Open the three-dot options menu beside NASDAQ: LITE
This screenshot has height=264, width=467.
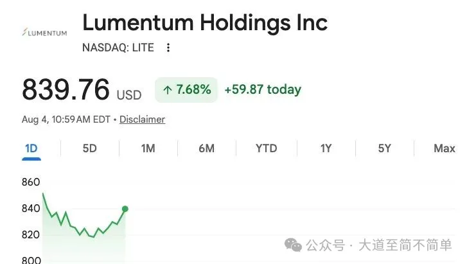click(168, 48)
